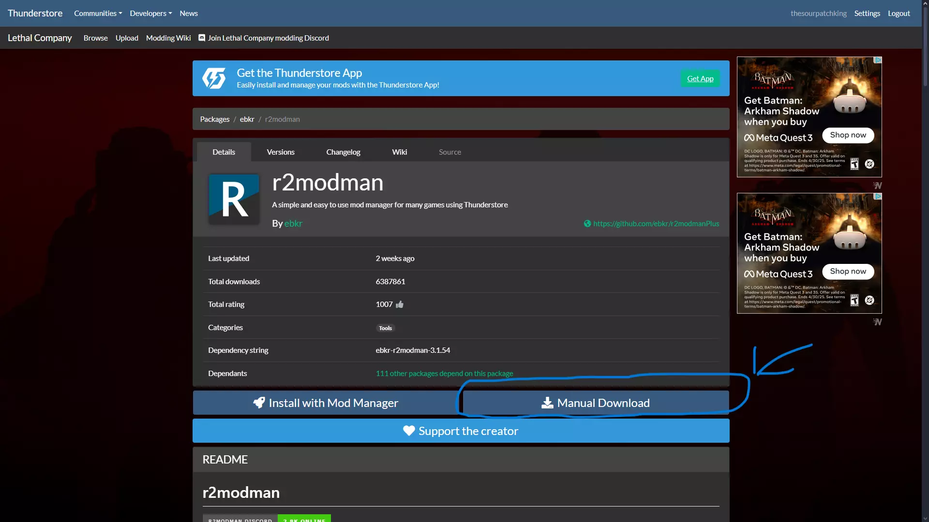Switch to the Versions tab

click(281, 152)
